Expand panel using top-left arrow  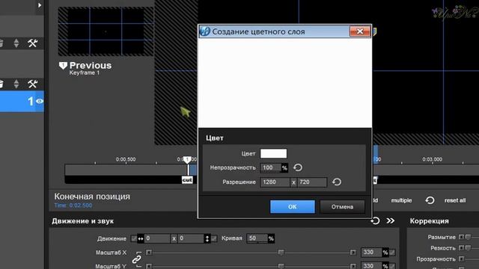point(40,5)
